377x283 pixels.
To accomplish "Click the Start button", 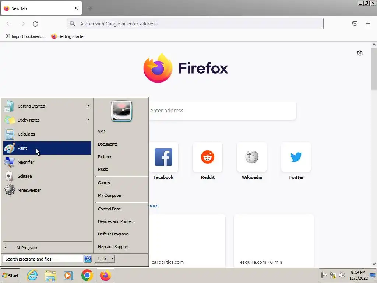I will [x=10, y=276].
